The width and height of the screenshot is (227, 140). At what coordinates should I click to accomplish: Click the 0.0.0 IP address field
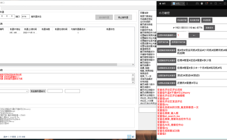click(7, 16)
